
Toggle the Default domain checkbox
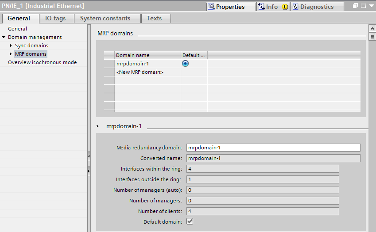click(x=190, y=221)
